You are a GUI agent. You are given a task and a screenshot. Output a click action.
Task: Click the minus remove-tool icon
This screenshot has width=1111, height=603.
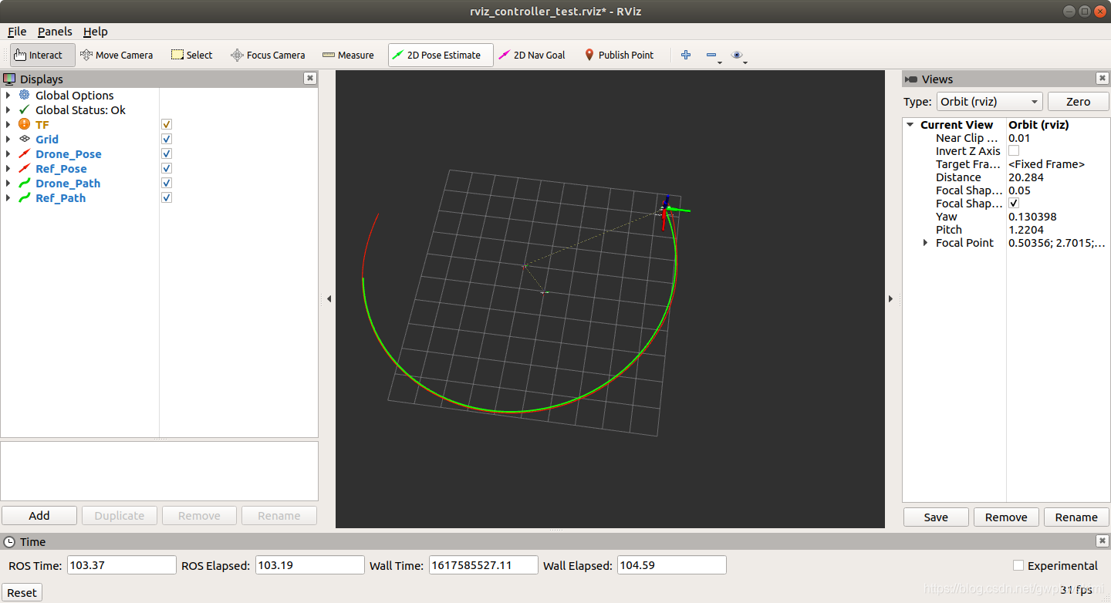click(x=711, y=55)
